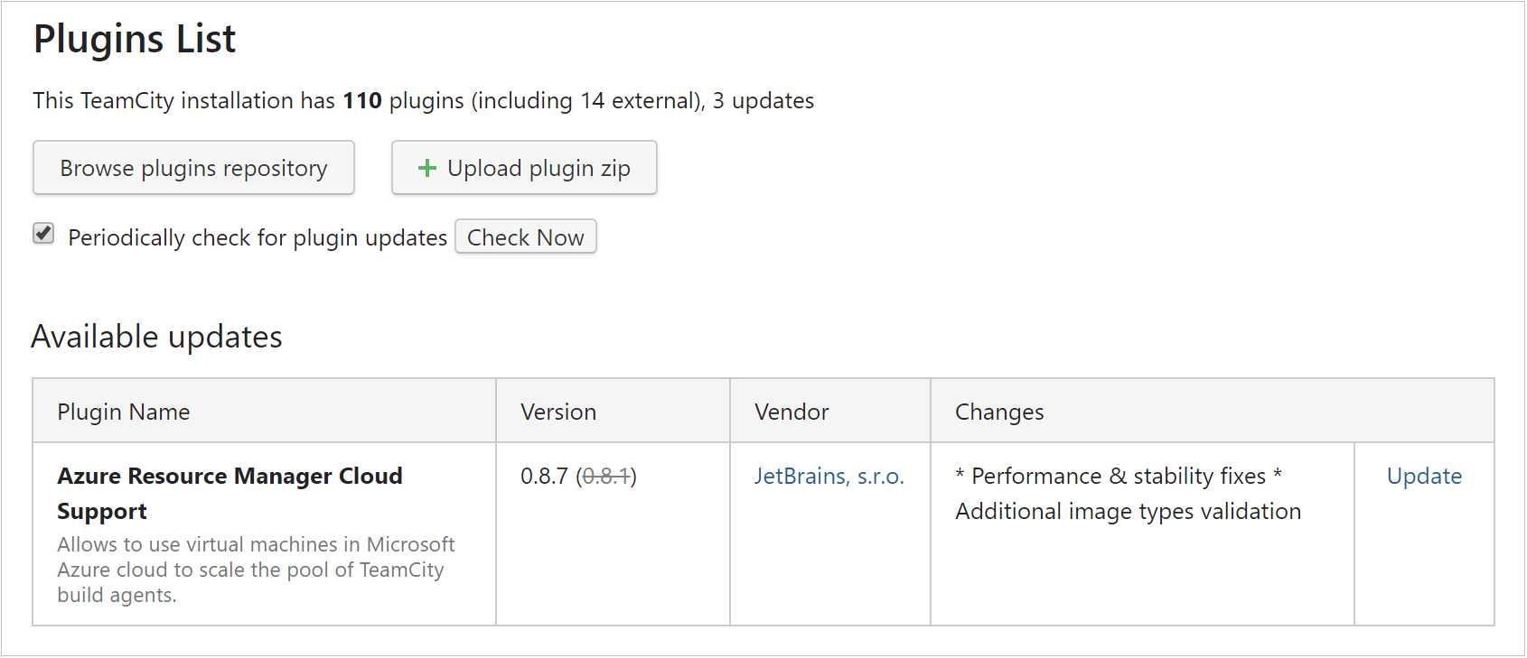Click the Plugins List page heading
Screen dimensions: 1527x658
click(x=135, y=39)
